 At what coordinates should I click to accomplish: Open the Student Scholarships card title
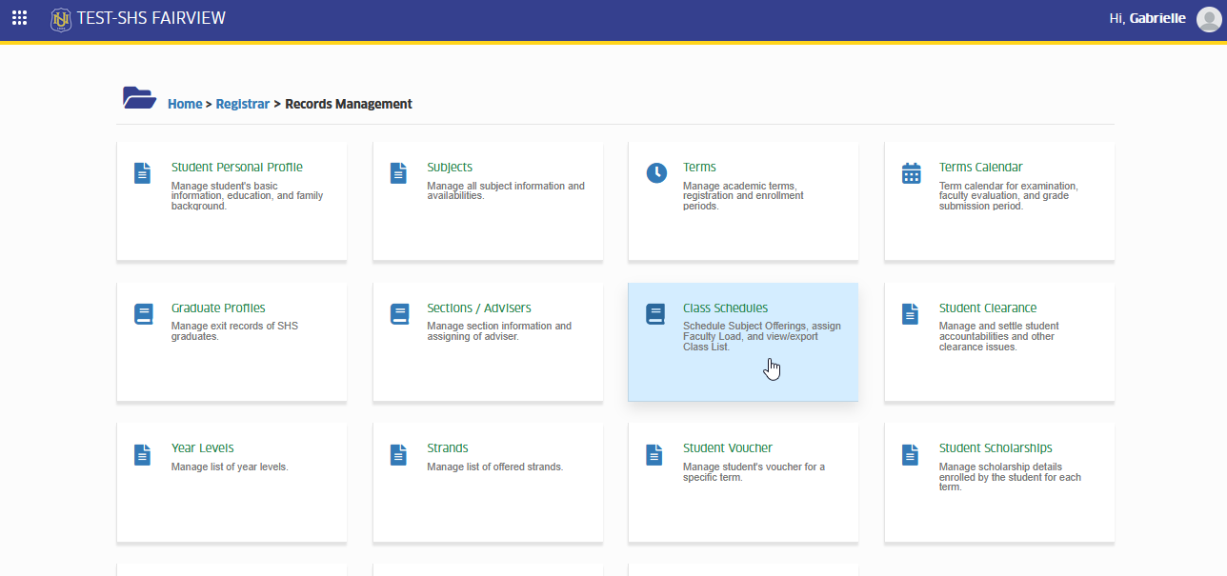tap(996, 448)
